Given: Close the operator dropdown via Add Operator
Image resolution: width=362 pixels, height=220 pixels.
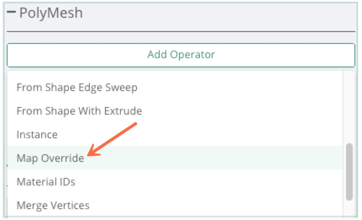Looking at the screenshot, I should (x=181, y=55).
